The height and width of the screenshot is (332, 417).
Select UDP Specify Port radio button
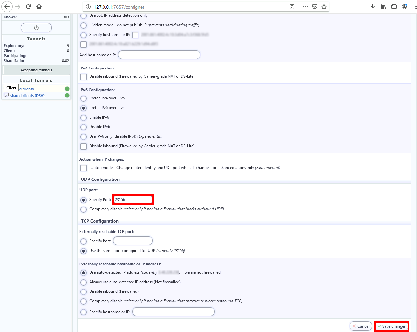(x=84, y=200)
